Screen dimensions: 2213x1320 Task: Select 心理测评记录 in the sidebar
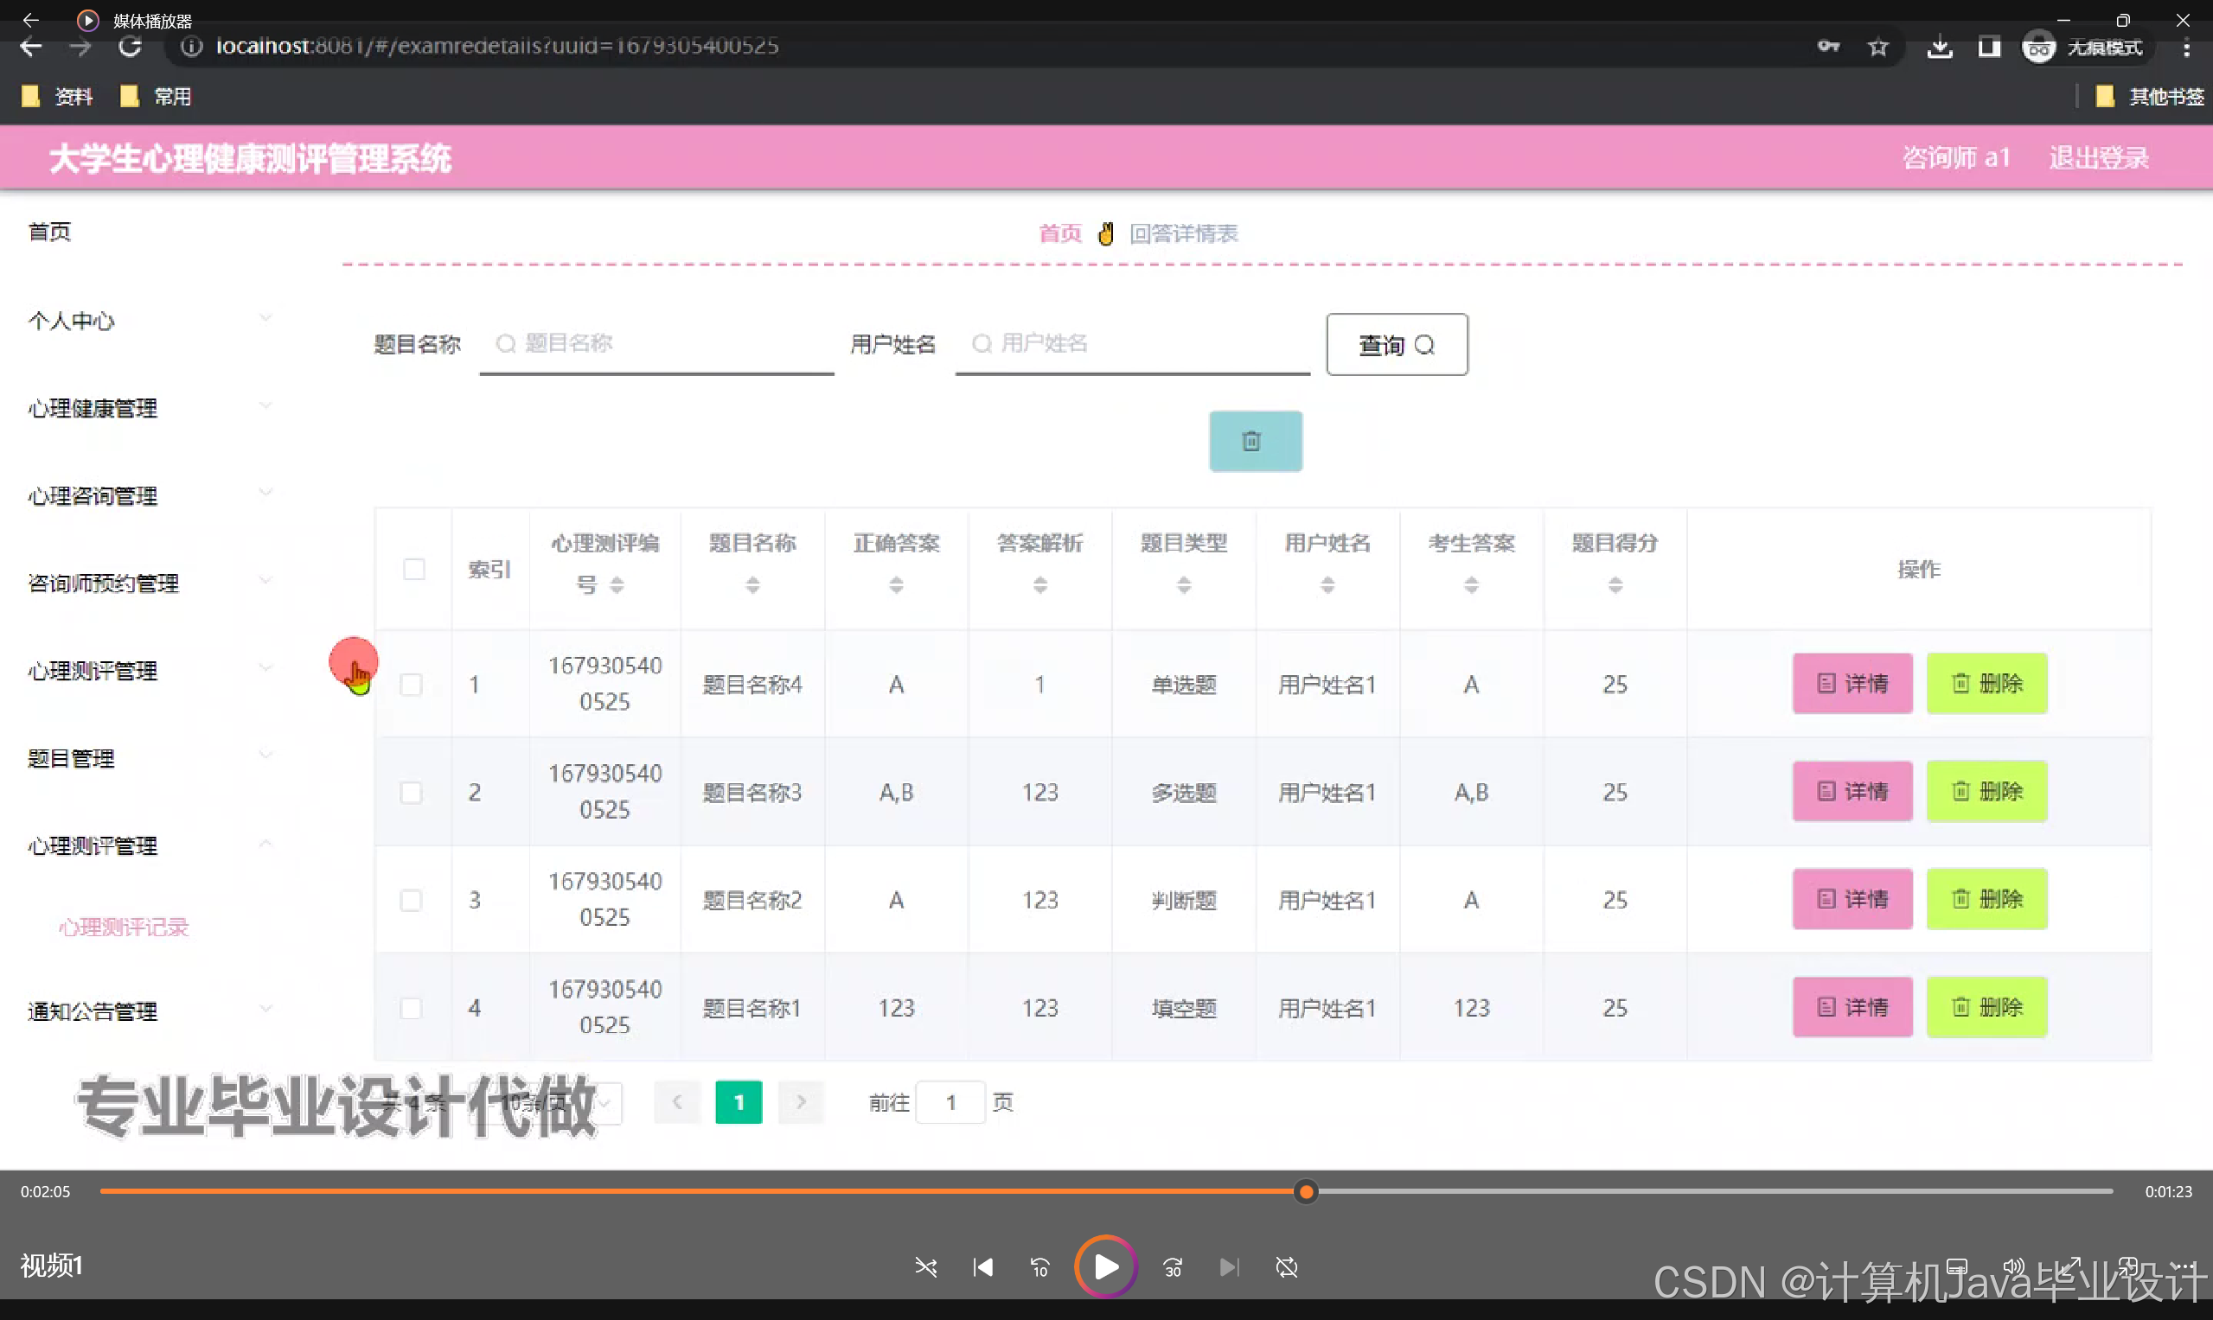click(122, 926)
